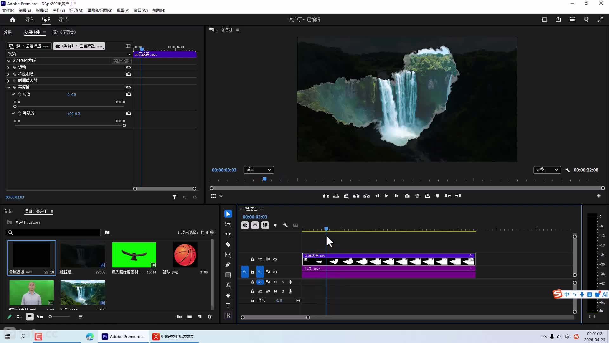Expand the 不透明度 effect properties

[8, 74]
